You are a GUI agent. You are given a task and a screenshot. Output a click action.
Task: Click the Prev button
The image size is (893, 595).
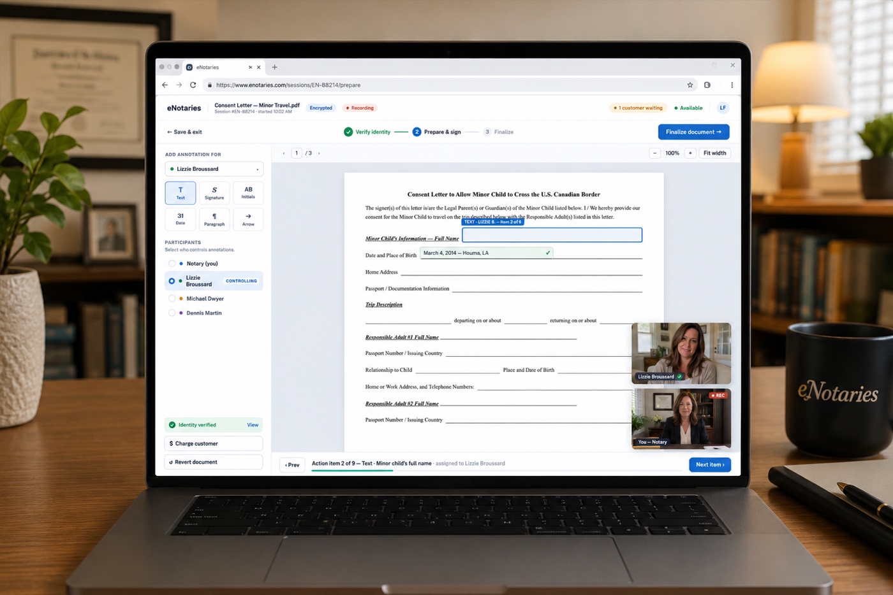[x=292, y=465]
